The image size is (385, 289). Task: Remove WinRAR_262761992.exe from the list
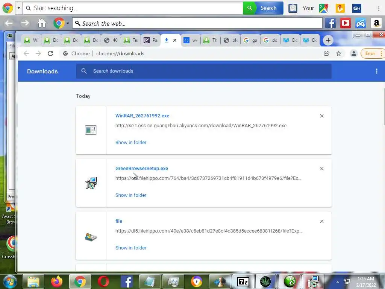(322, 116)
